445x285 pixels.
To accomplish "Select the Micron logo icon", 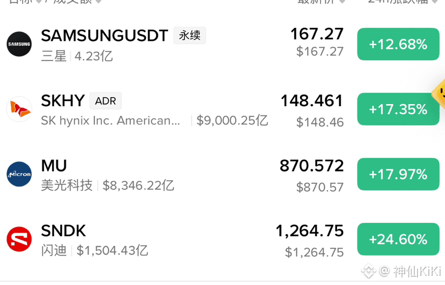I will coord(19,174).
